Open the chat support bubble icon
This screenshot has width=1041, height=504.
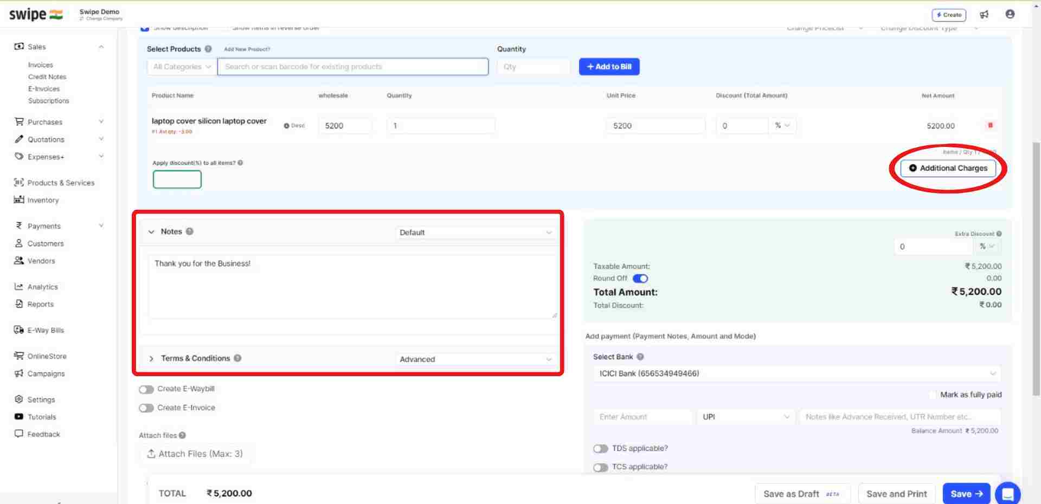tap(1008, 494)
